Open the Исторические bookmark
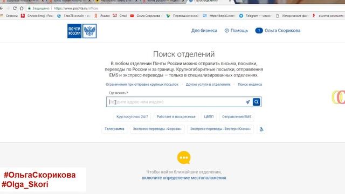This screenshot has height=194, width=345. click(292, 16)
